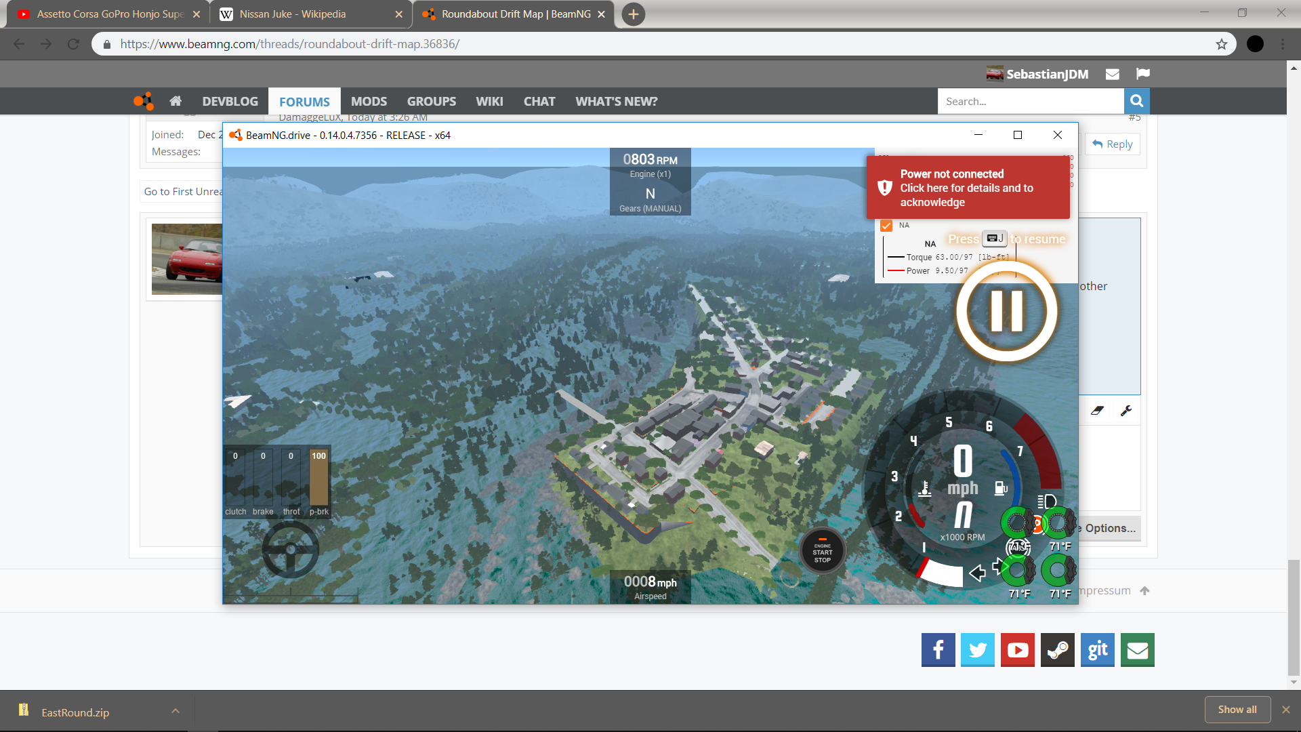Acknowledge the Power not connected alert
This screenshot has width=1301, height=732.
[968, 188]
